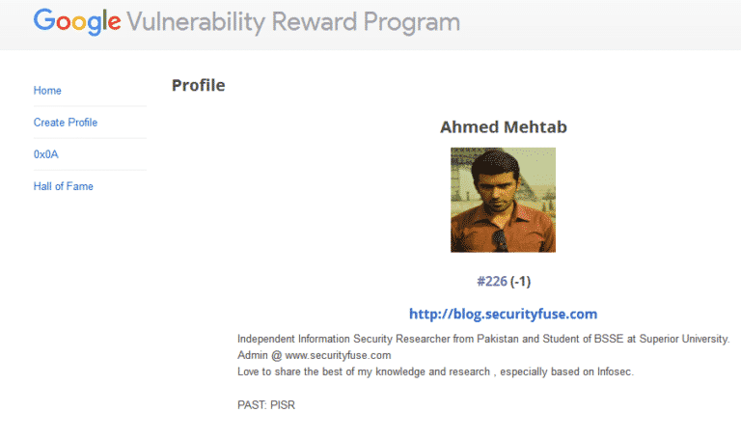Open the 0x0A sidebar link
This screenshot has height=440, width=741.
[46, 154]
